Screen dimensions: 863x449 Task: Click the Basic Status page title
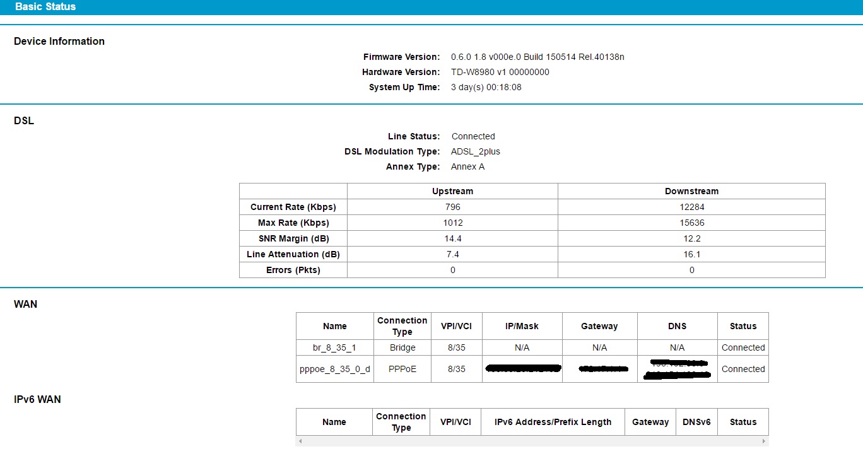click(x=45, y=7)
